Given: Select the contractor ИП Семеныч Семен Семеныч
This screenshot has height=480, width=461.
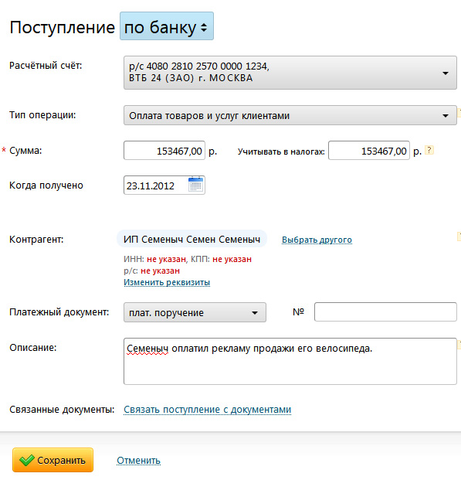Looking at the screenshot, I should (192, 239).
